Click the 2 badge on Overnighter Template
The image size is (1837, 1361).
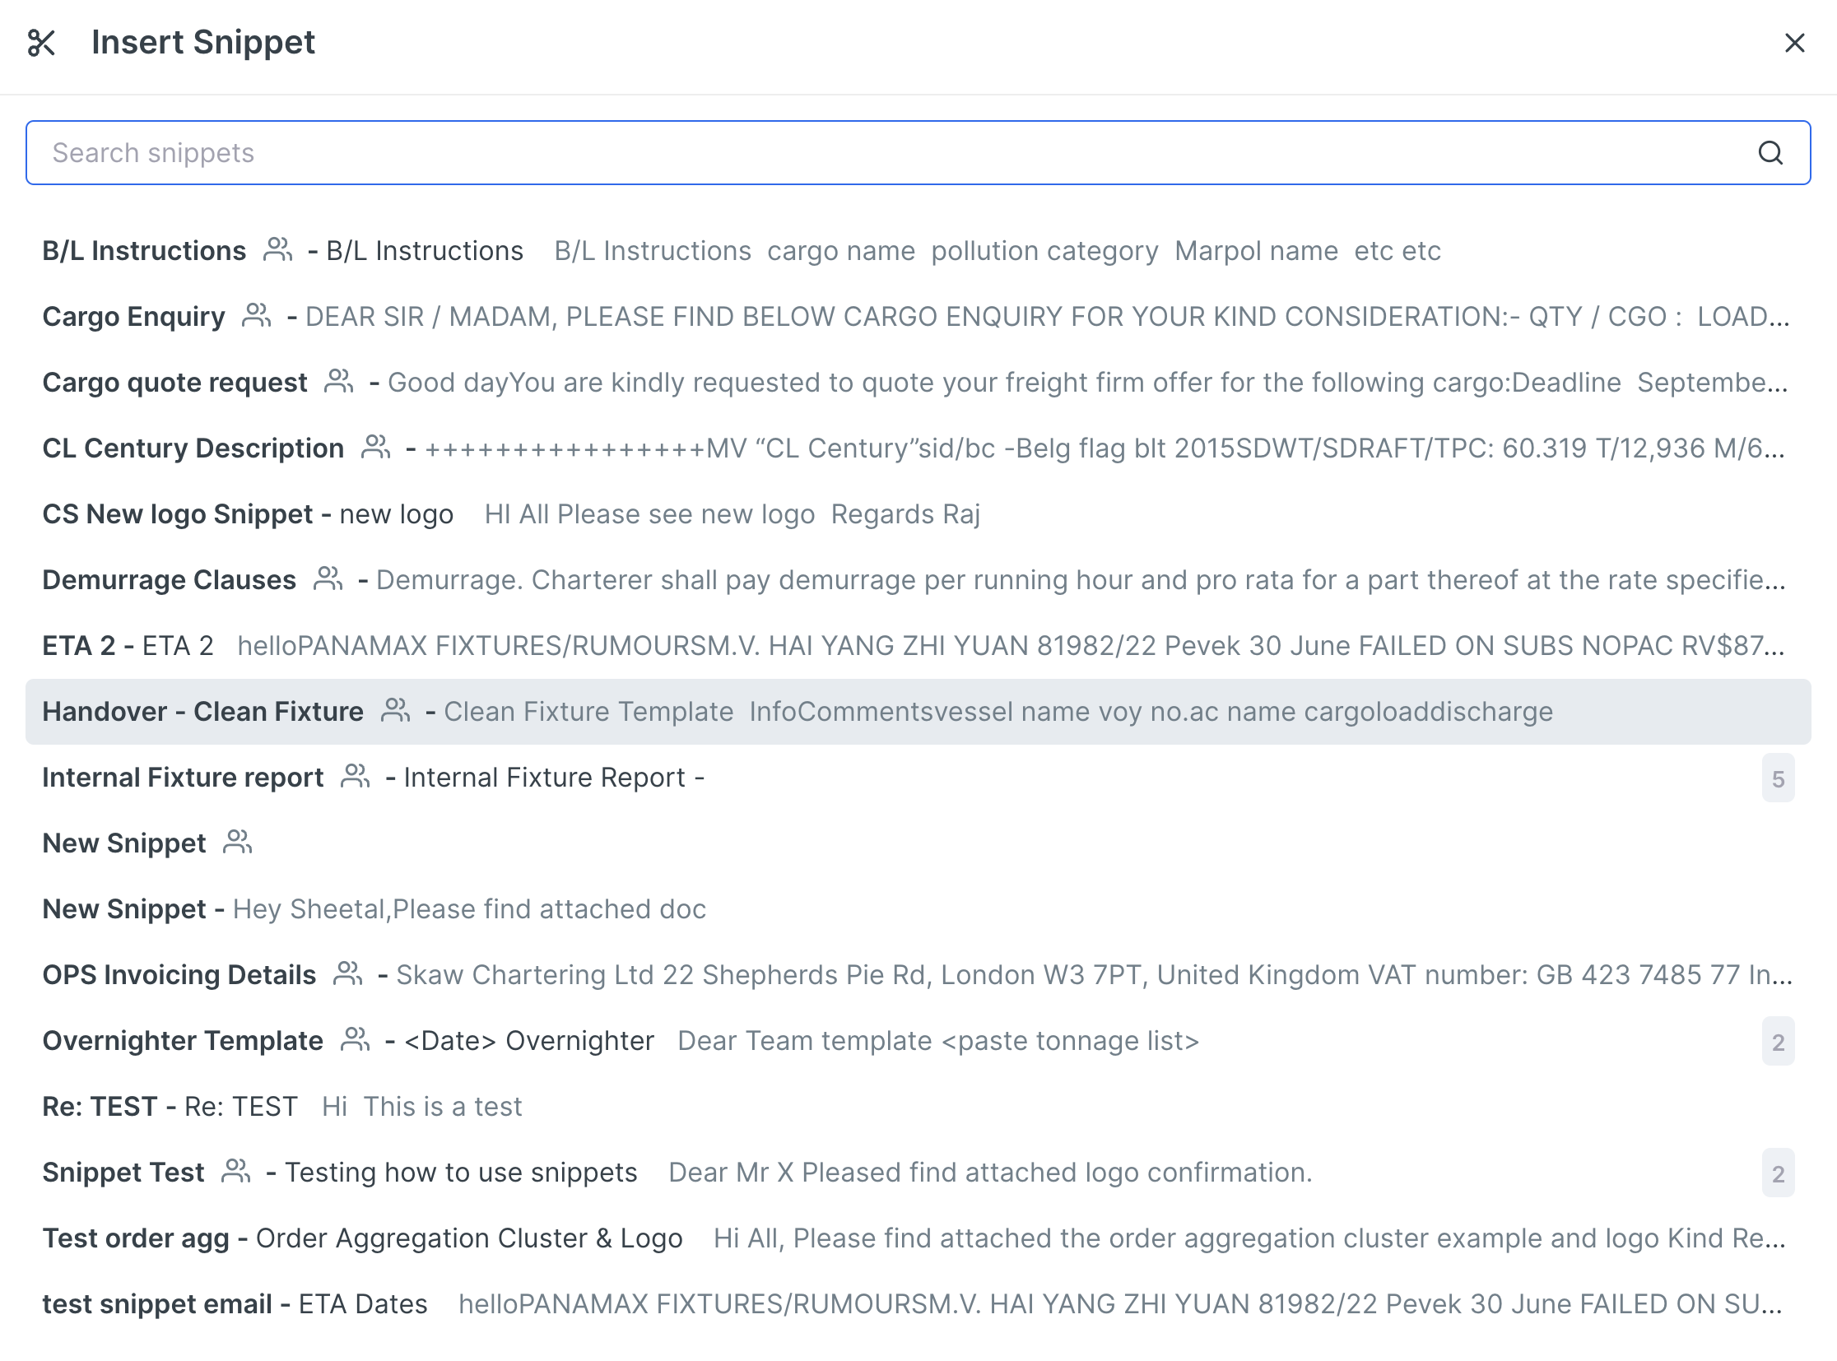(x=1778, y=1043)
